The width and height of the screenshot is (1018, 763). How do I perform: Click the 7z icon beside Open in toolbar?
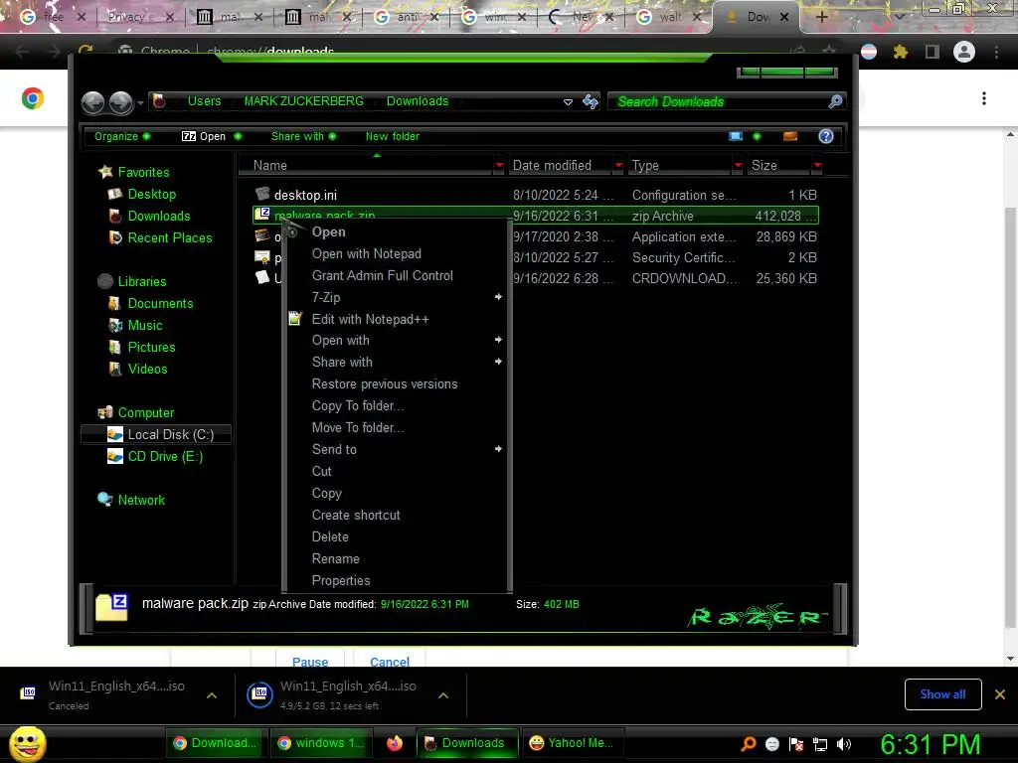click(189, 136)
